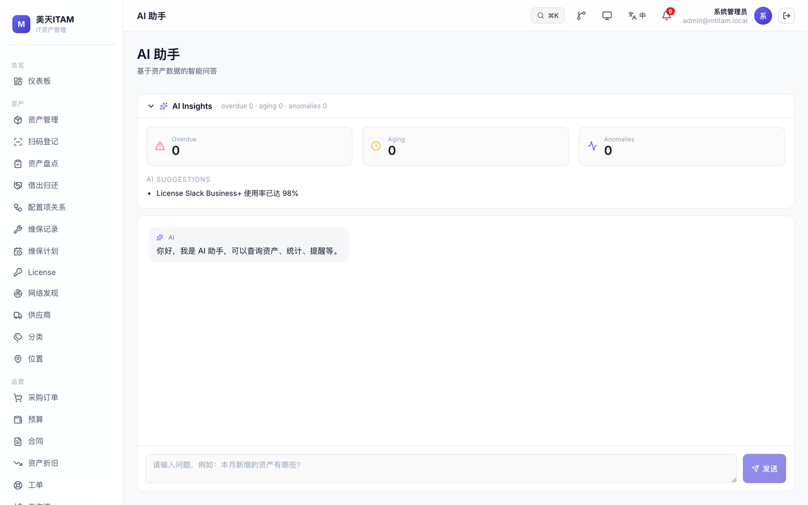Click the 维保计划 calendar icon
808x505 pixels.
click(x=18, y=252)
